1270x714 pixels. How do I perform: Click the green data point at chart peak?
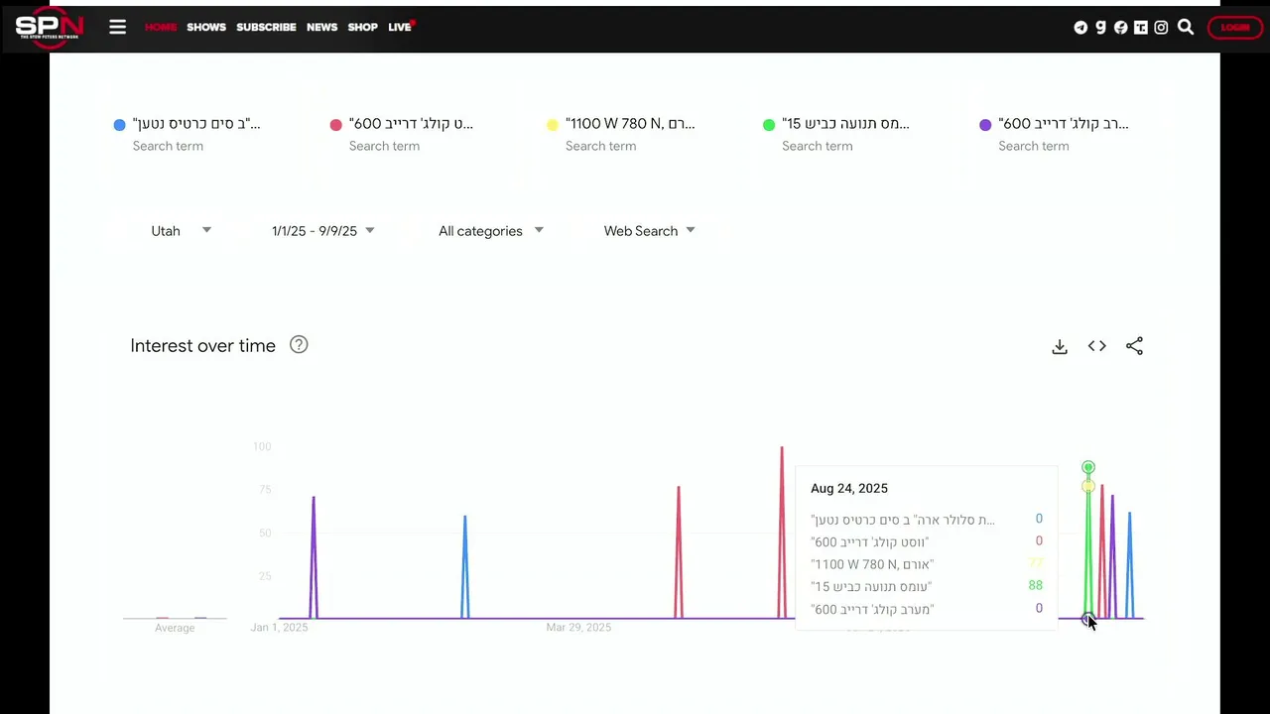pyautogui.click(x=1088, y=467)
